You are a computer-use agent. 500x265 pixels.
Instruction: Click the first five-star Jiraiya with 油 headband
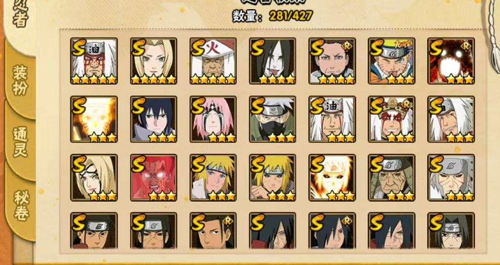[x=94, y=61]
